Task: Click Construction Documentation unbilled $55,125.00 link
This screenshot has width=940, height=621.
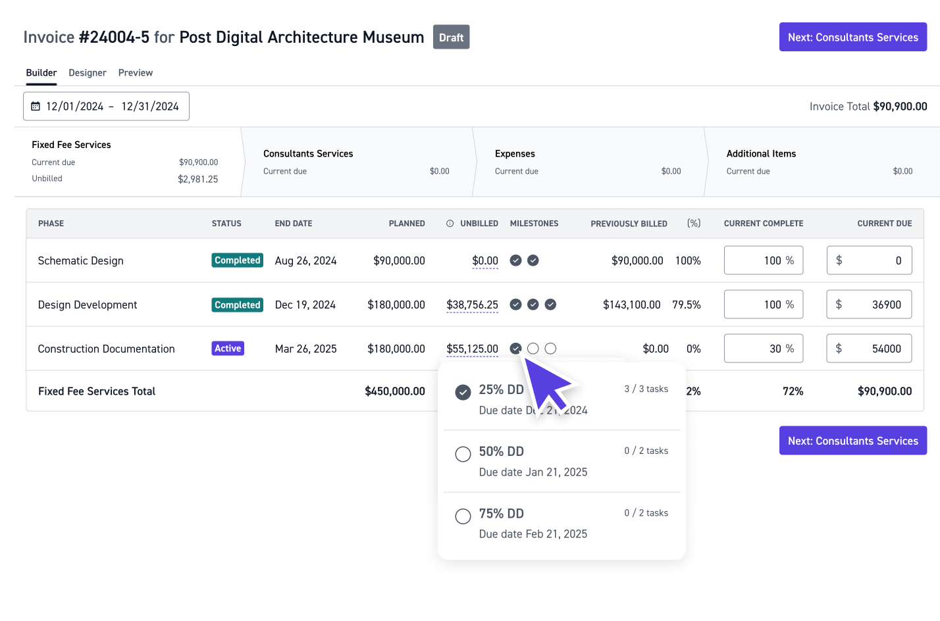Action: click(473, 349)
